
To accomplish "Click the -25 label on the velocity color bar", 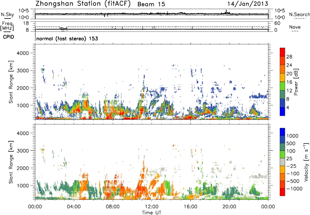I will [291, 166].
